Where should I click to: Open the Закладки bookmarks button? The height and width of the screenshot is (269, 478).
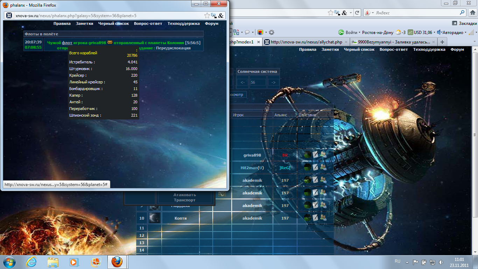click(464, 23)
